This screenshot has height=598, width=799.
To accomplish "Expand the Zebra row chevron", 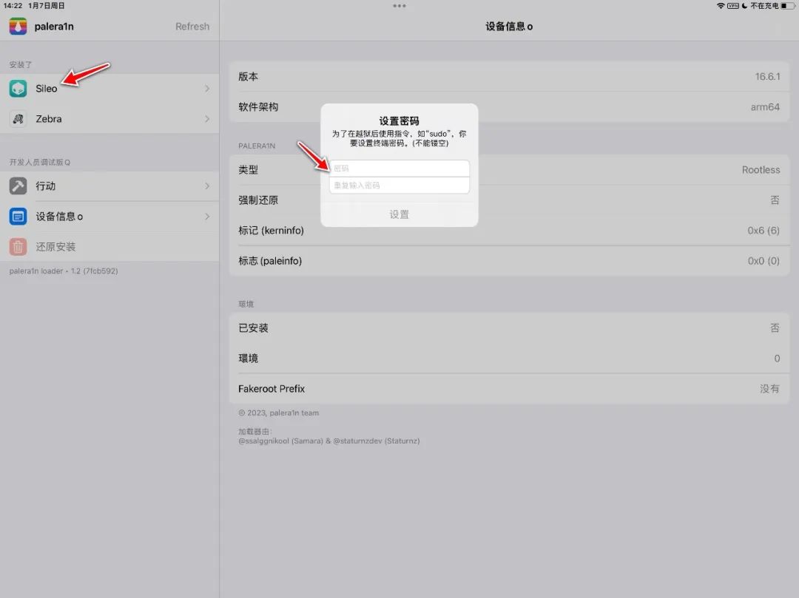I will (x=207, y=119).
